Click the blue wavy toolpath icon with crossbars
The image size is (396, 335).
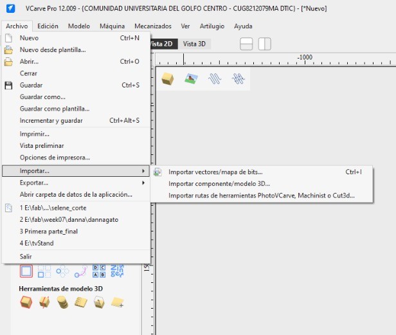[x=238, y=78]
